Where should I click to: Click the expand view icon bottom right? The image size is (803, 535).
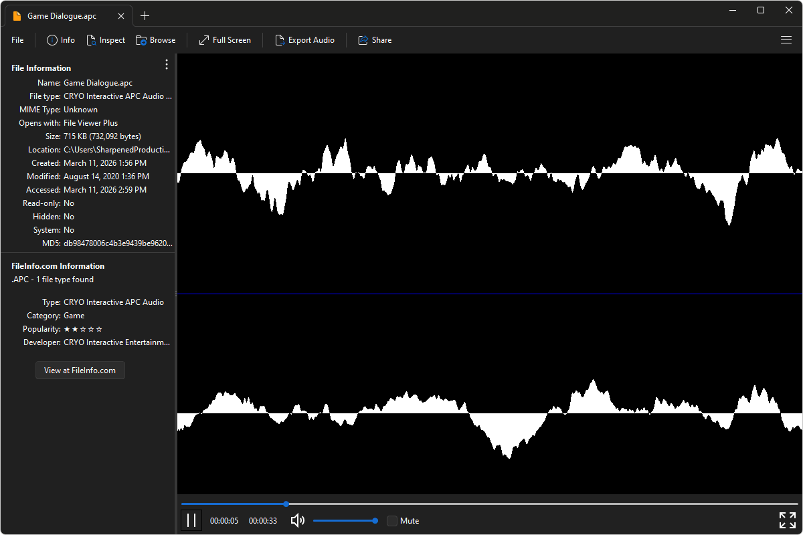point(787,520)
